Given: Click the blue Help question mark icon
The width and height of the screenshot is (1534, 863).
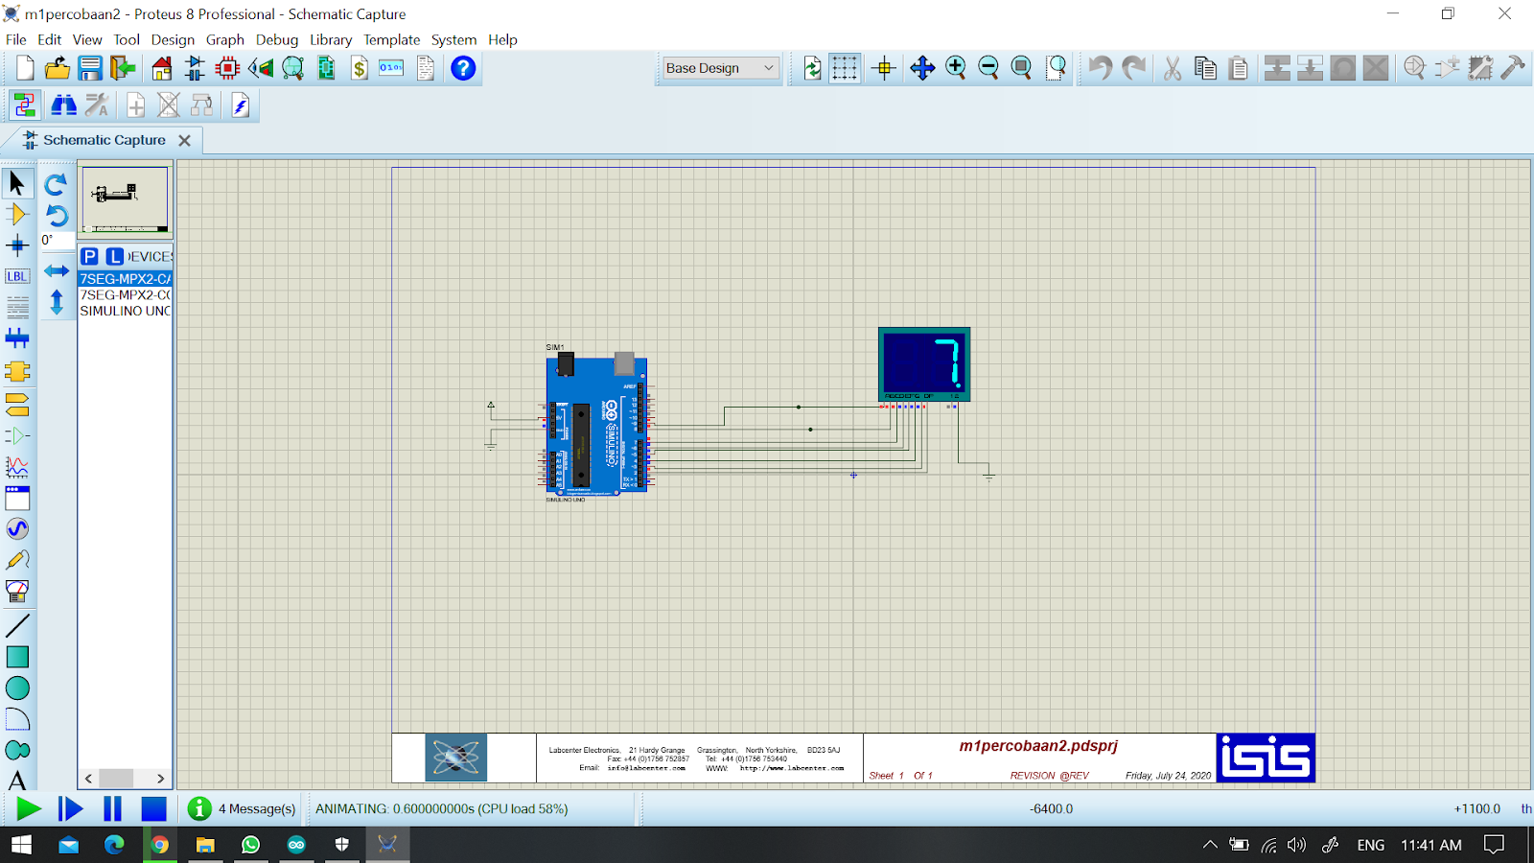Looking at the screenshot, I should coord(463,68).
